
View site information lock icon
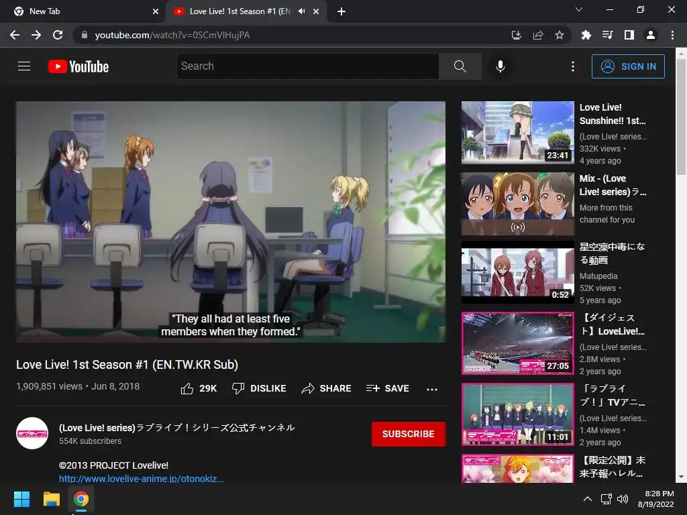(84, 35)
